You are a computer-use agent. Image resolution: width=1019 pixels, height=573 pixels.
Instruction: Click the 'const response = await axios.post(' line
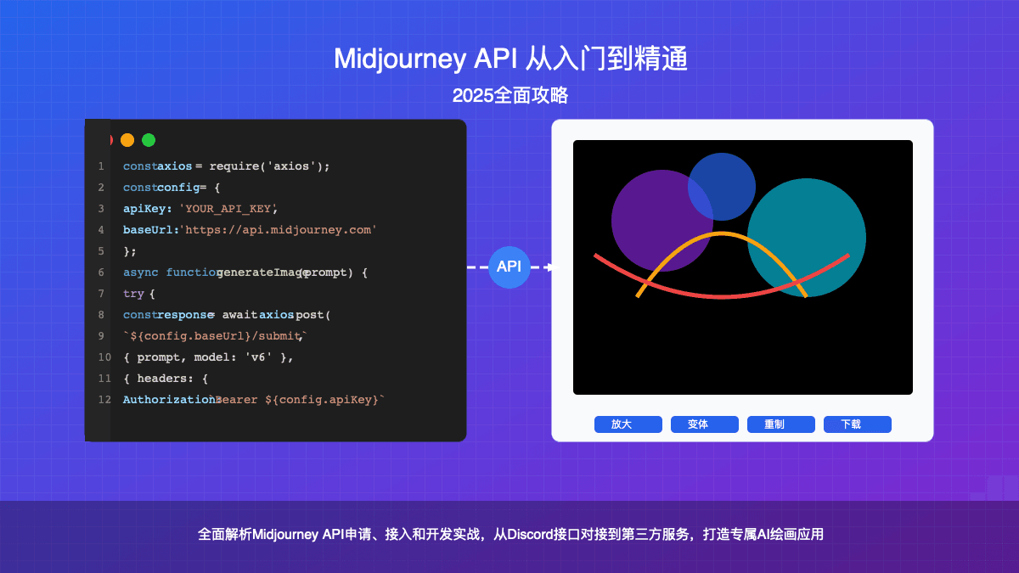tap(227, 315)
